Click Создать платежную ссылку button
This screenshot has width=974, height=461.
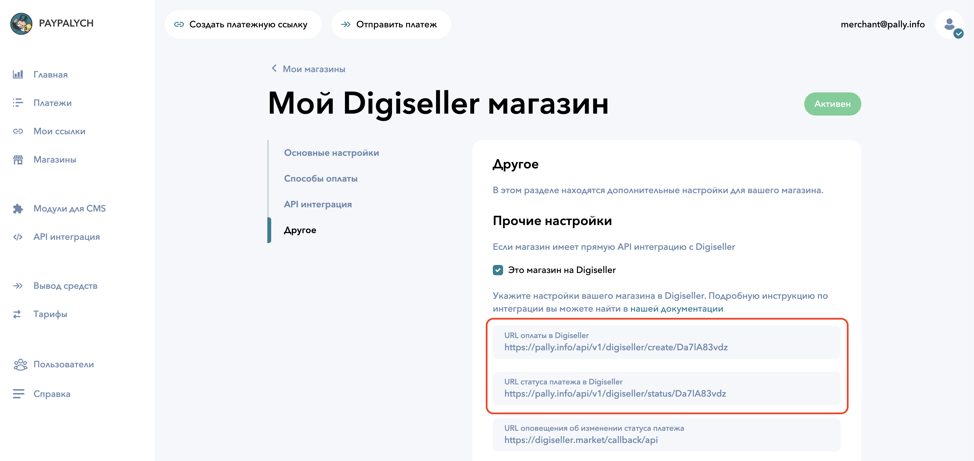click(243, 24)
